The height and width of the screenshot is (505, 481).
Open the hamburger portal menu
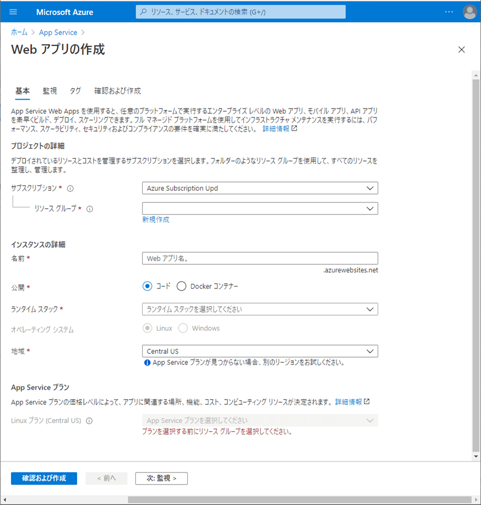(13, 12)
